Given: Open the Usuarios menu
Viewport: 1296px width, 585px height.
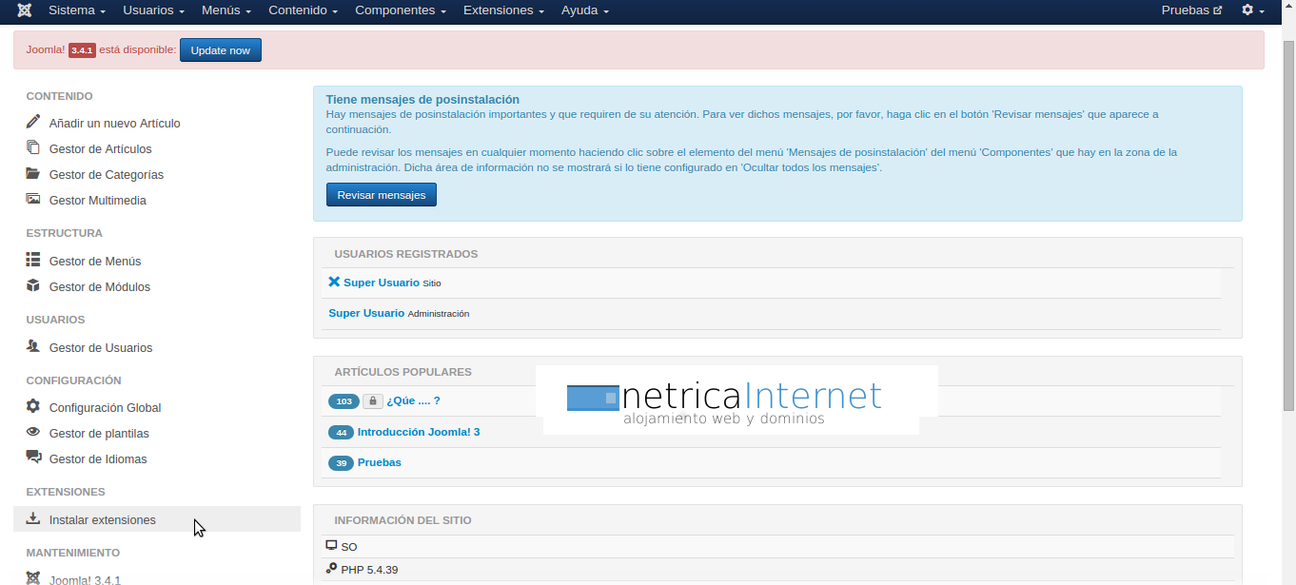Looking at the screenshot, I should (x=154, y=10).
